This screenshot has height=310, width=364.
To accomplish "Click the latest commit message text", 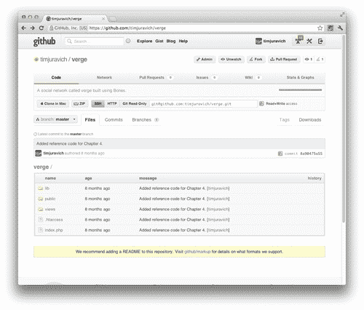I will [69, 143].
